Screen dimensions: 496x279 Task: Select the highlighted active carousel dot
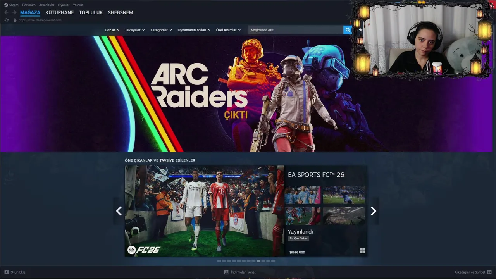tap(258, 261)
